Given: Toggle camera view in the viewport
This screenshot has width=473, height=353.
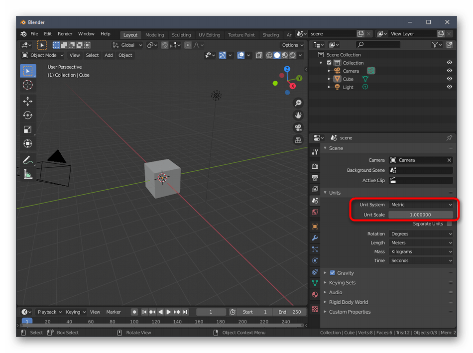Looking at the screenshot, I should click(x=298, y=127).
